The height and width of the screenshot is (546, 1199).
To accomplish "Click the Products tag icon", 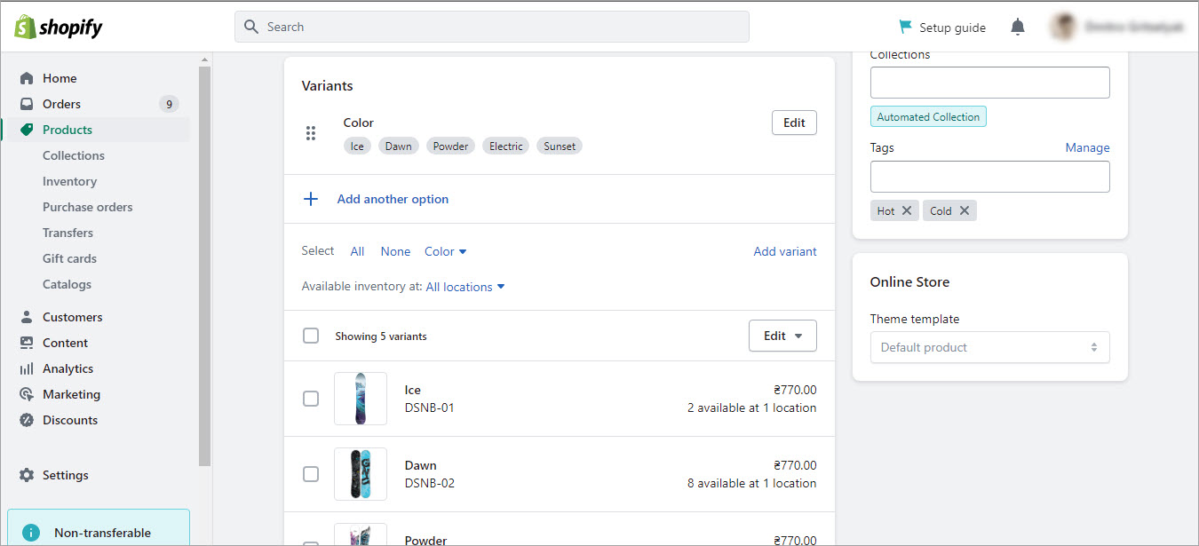I will click(x=27, y=130).
